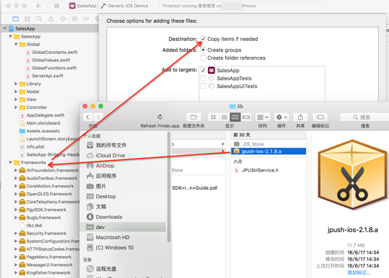The height and width of the screenshot is (278, 389).
Task: Expand the View group
Action: 16,99
